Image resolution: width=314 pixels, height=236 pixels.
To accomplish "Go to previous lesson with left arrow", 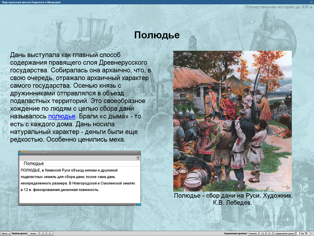I will coord(43,233).
